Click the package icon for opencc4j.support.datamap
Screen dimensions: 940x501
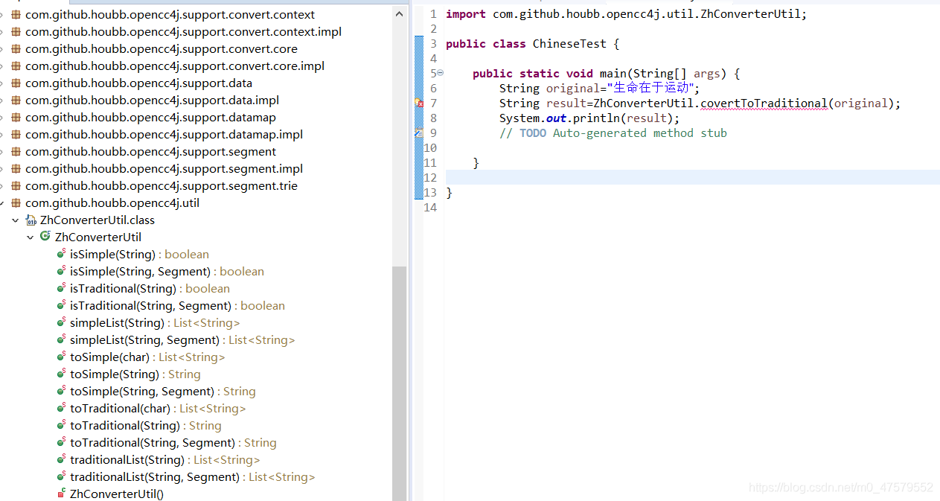pyautogui.click(x=16, y=118)
